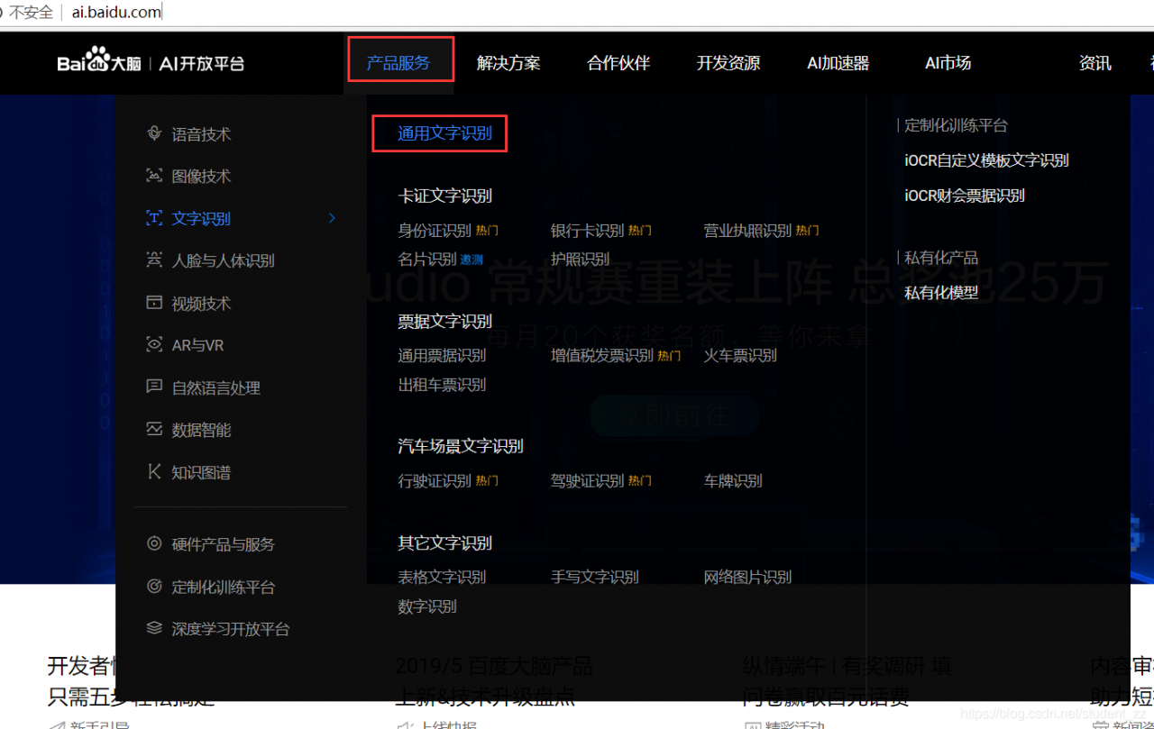Viewport: 1154px width, 729px height.
Task: Open iOCR自定义模板文字识别 link
Action: [986, 160]
